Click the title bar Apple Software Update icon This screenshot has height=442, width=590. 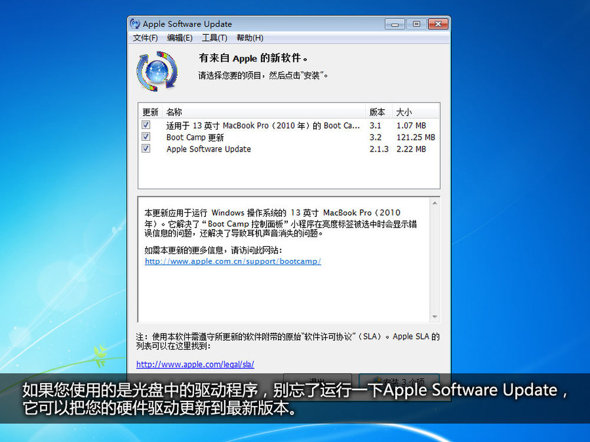tap(135, 24)
